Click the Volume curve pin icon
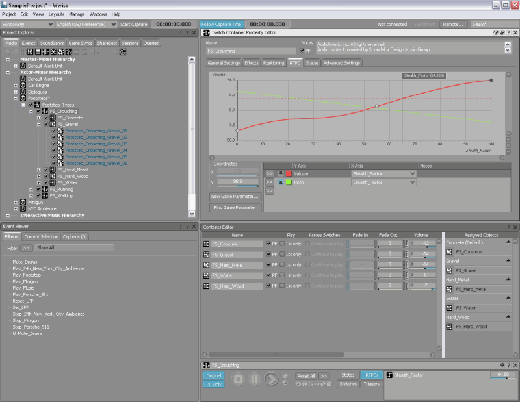 click(281, 173)
